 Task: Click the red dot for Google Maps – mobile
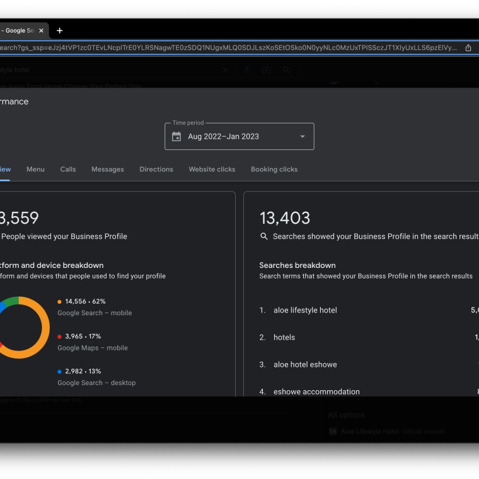(x=60, y=337)
